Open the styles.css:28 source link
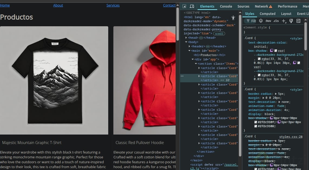This screenshot has width=309, height=170. point(291,137)
